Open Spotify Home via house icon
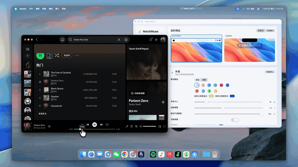This screenshot has width=298, height=167. [62, 40]
